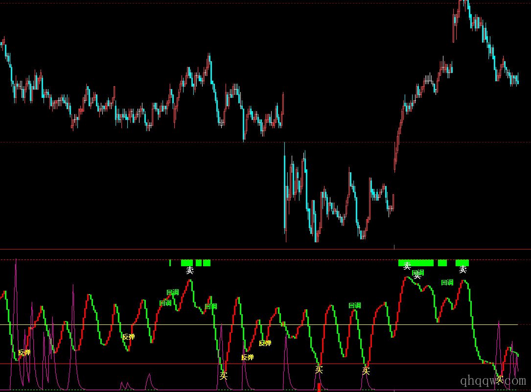Screen dimensions: 531x392
Task: Click the red divider line between the chart panels
Action: point(264,249)
